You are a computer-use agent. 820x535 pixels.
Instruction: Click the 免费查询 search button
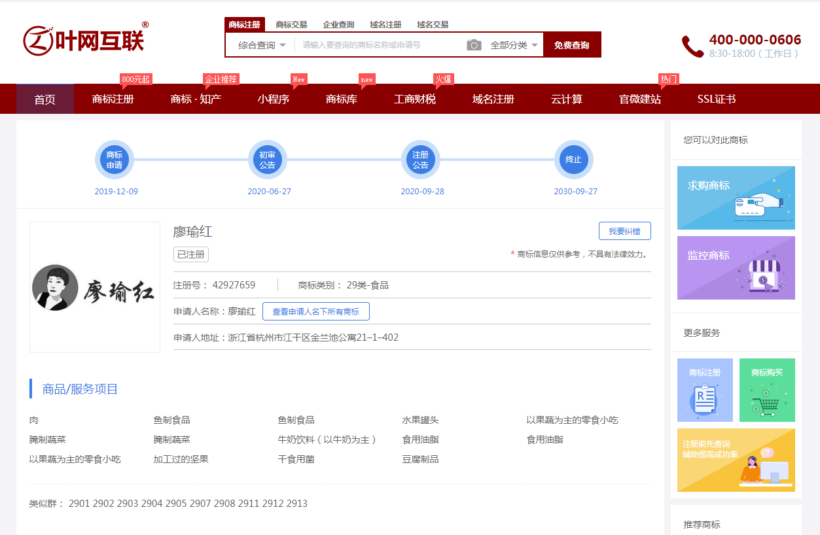point(571,45)
